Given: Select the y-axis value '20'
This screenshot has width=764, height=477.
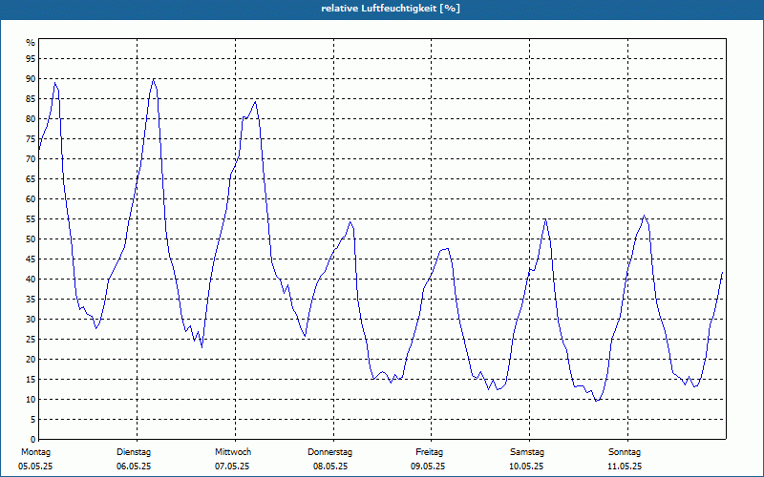Looking at the screenshot, I should pos(31,360).
